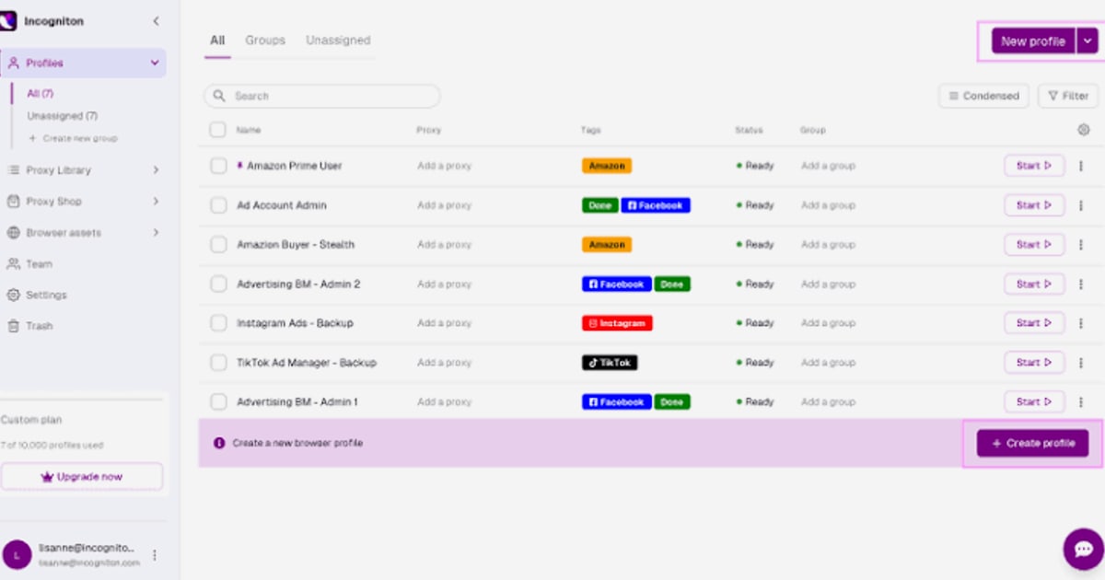
Task: Start the Amazon Prime User profile
Action: pyautogui.click(x=1034, y=166)
